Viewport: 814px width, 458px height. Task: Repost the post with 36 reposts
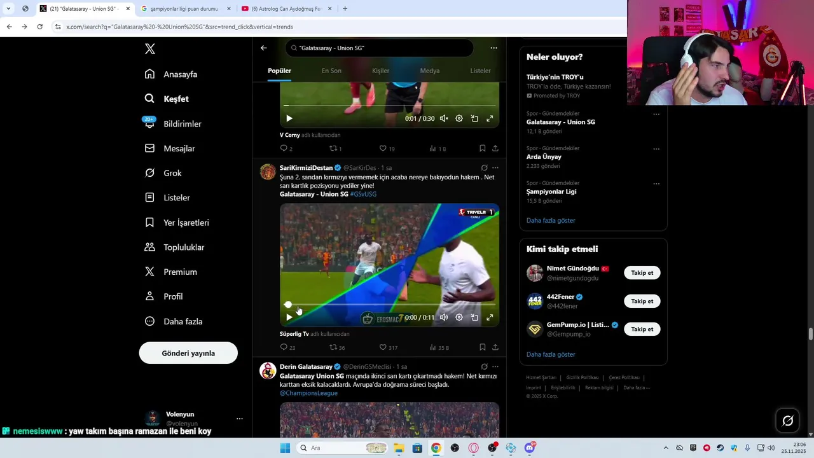(x=337, y=347)
